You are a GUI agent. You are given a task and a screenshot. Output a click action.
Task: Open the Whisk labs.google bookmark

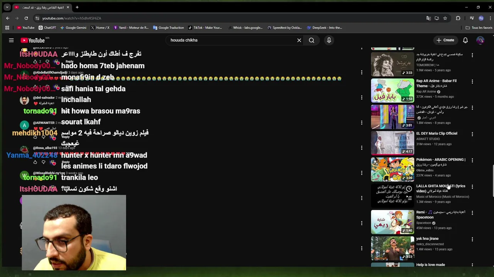pyautogui.click(x=245, y=28)
